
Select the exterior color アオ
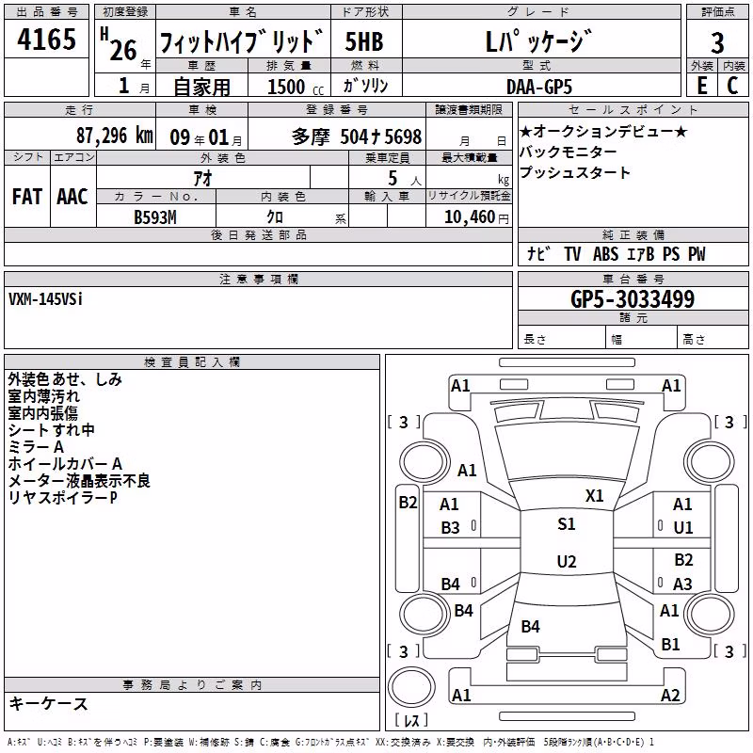(x=202, y=178)
